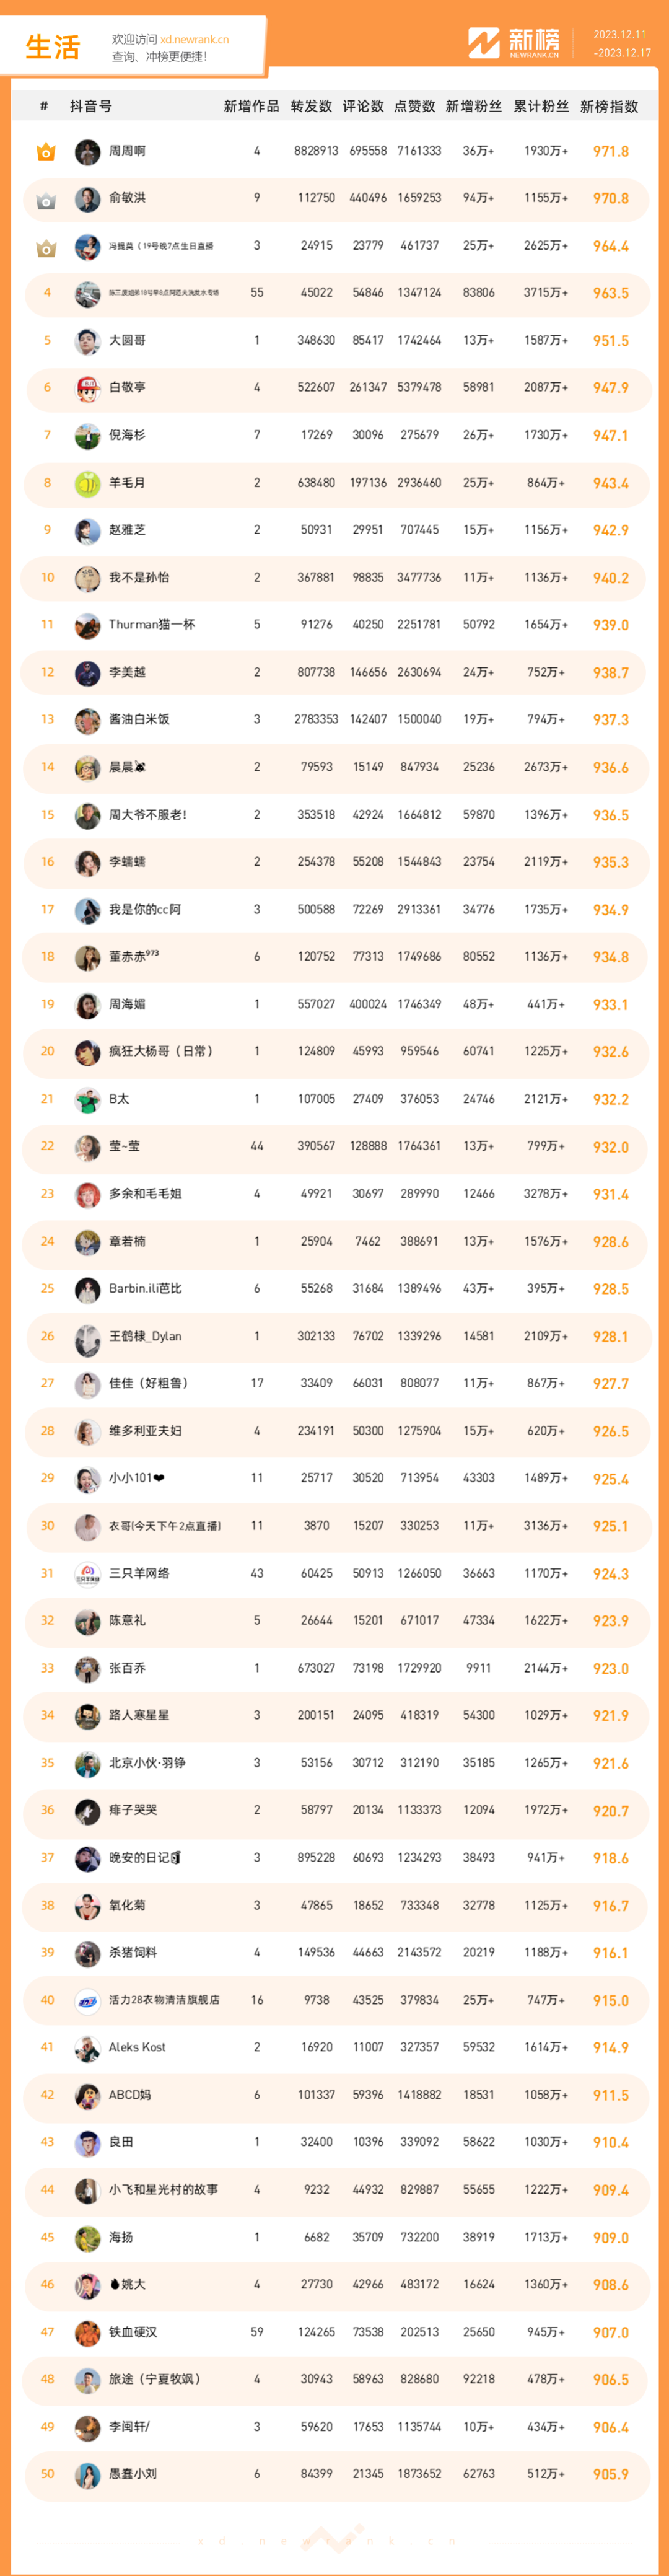Select the 生活 category tab
Viewport: 669px width, 2576px height.
pos(52,47)
